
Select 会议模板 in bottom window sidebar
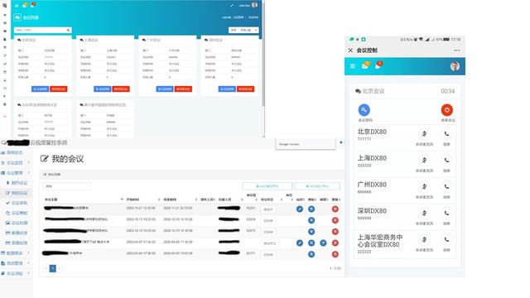pos(19,214)
